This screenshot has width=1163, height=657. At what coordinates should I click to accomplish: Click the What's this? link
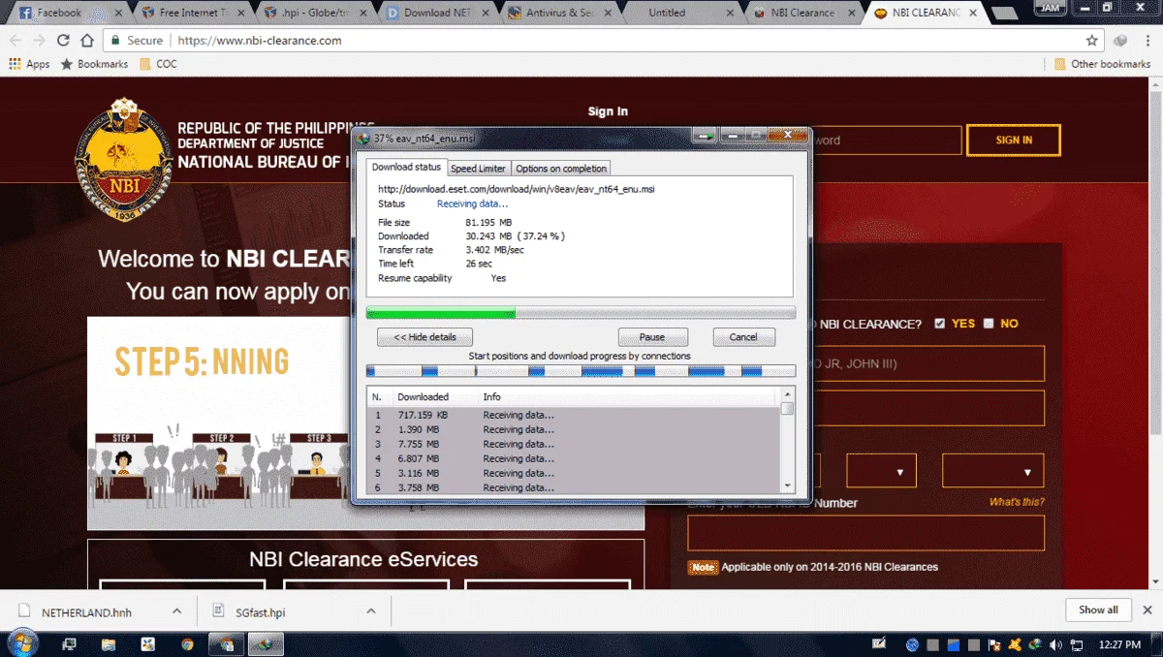[x=1017, y=502]
